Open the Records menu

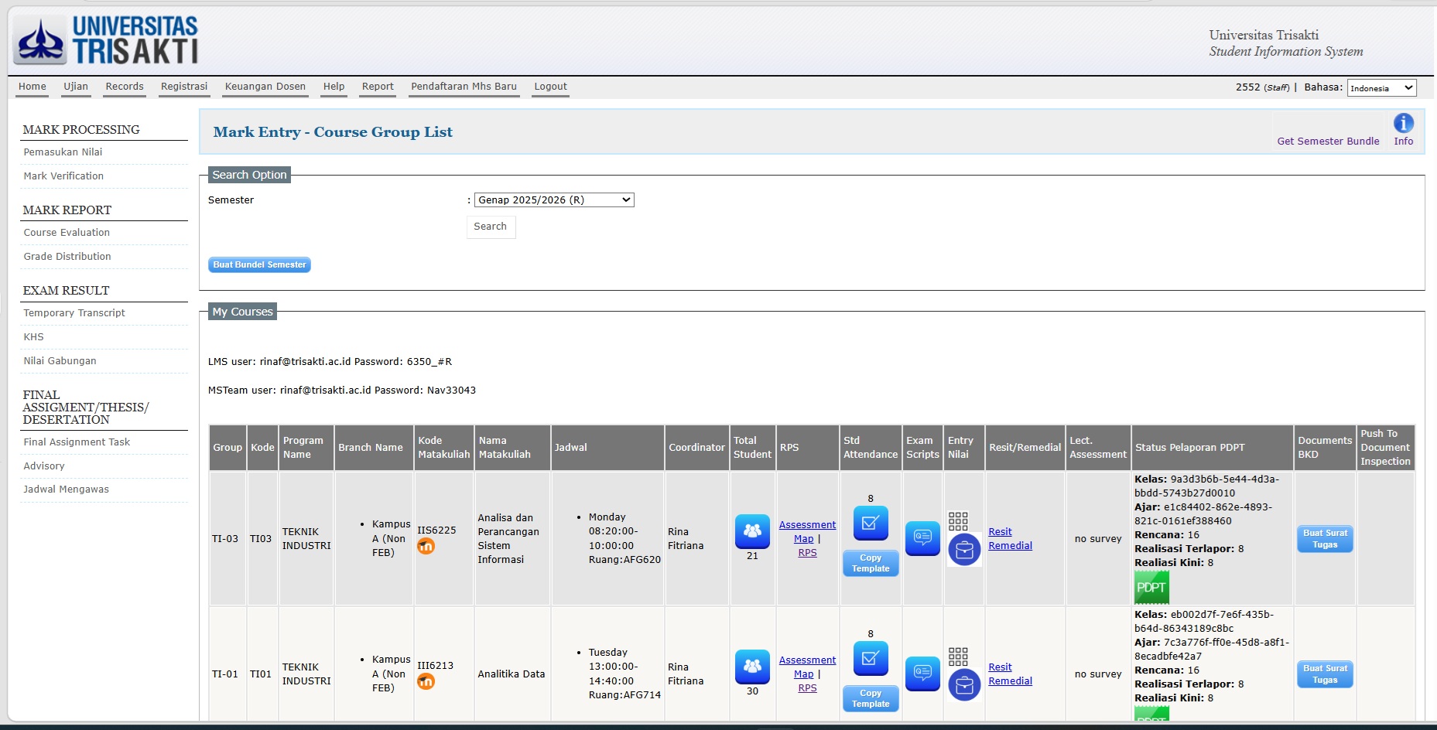point(125,87)
